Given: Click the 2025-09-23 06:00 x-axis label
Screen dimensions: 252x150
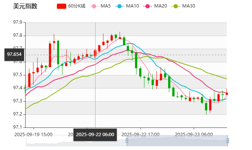Looking at the screenshot, I should pyautogui.click(x=194, y=134).
